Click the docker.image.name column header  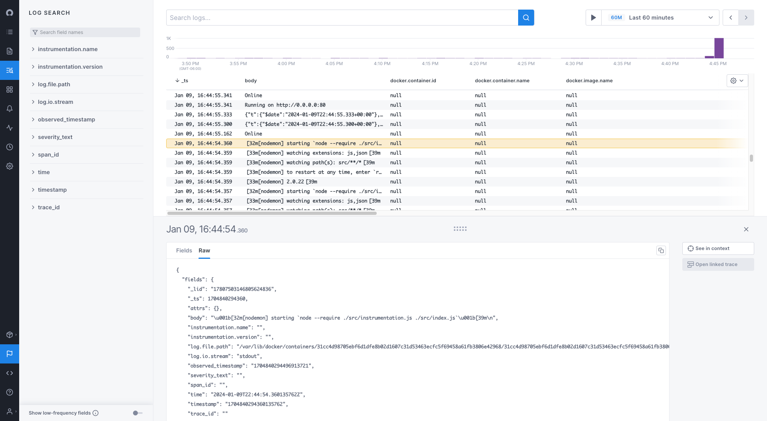point(589,81)
